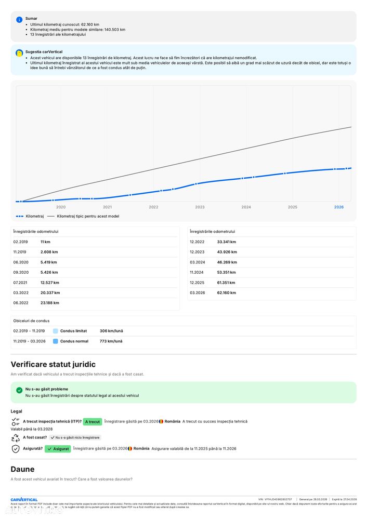
Task: Select the 2020 year label on the chart axis
Action: coord(61,207)
